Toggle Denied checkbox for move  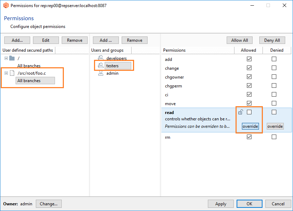[x=274, y=103]
